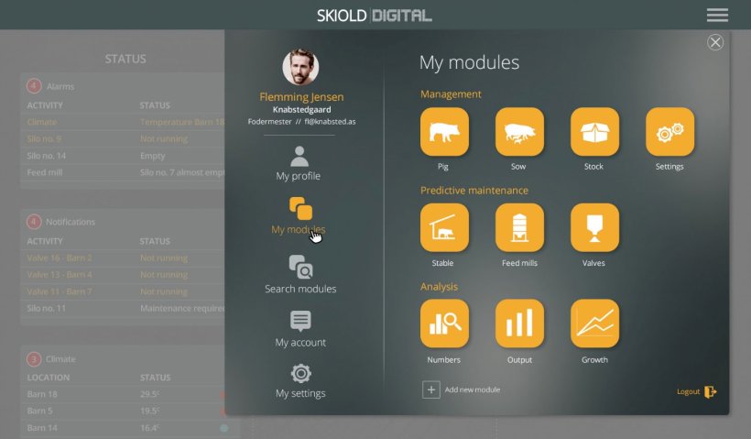Open the hamburger menu at top

717,15
